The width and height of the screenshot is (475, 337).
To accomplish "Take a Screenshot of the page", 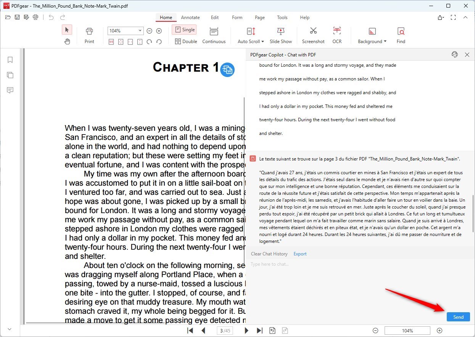I will pos(313,34).
